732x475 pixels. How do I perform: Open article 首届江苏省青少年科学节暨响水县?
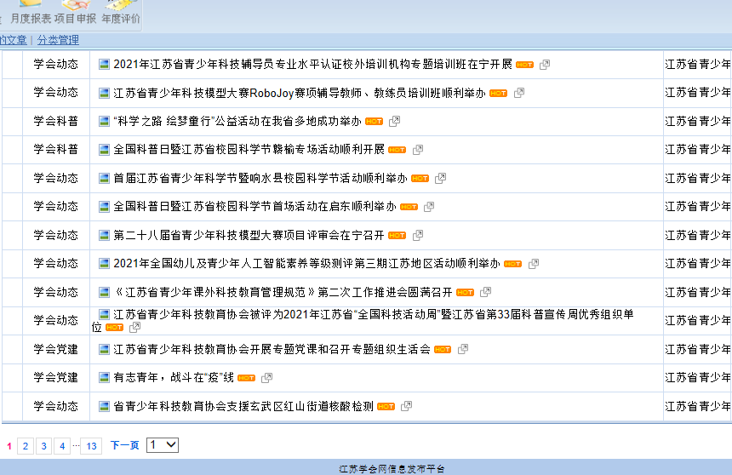260,178
